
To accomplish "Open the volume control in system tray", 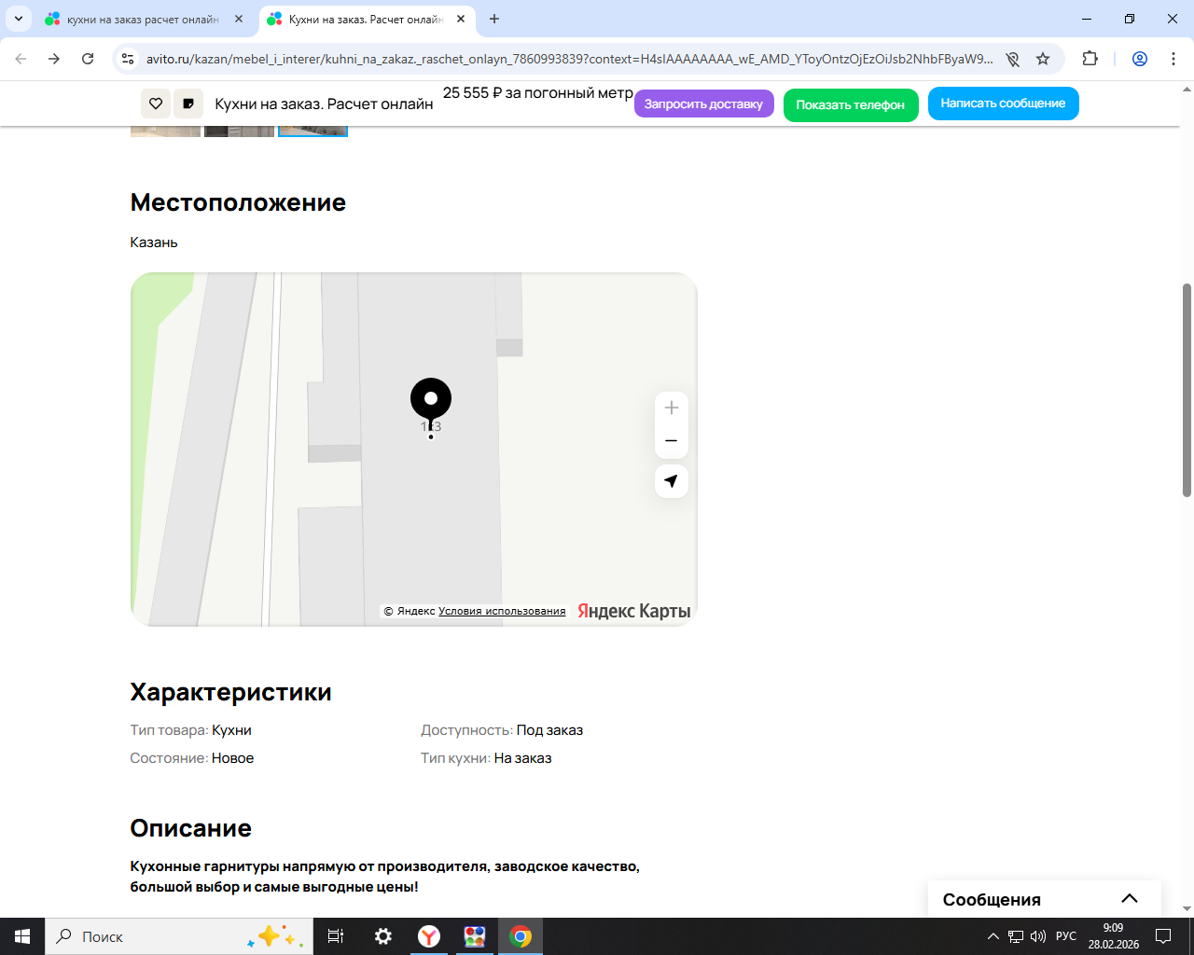I will point(1038,936).
